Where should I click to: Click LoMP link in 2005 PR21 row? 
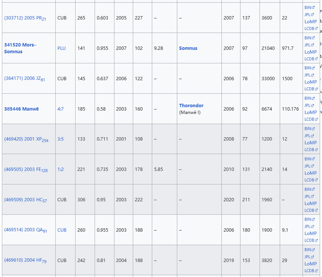click(310, 22)
